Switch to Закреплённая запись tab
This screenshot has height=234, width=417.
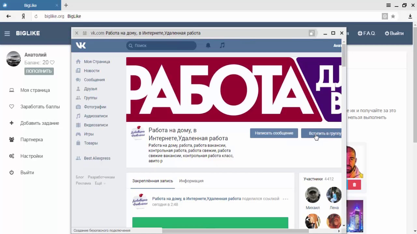point(152,181)
